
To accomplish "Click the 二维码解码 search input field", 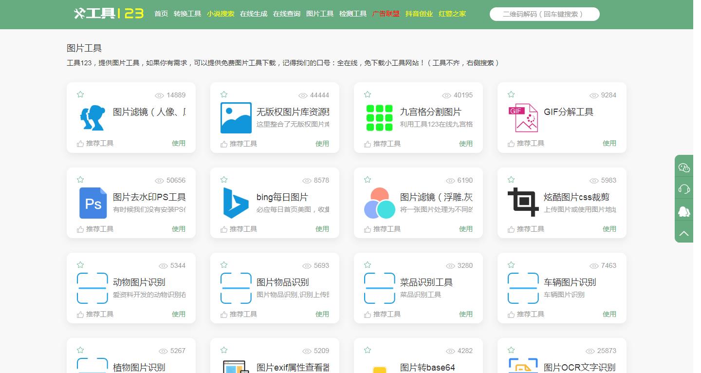I will click(544, 14).
